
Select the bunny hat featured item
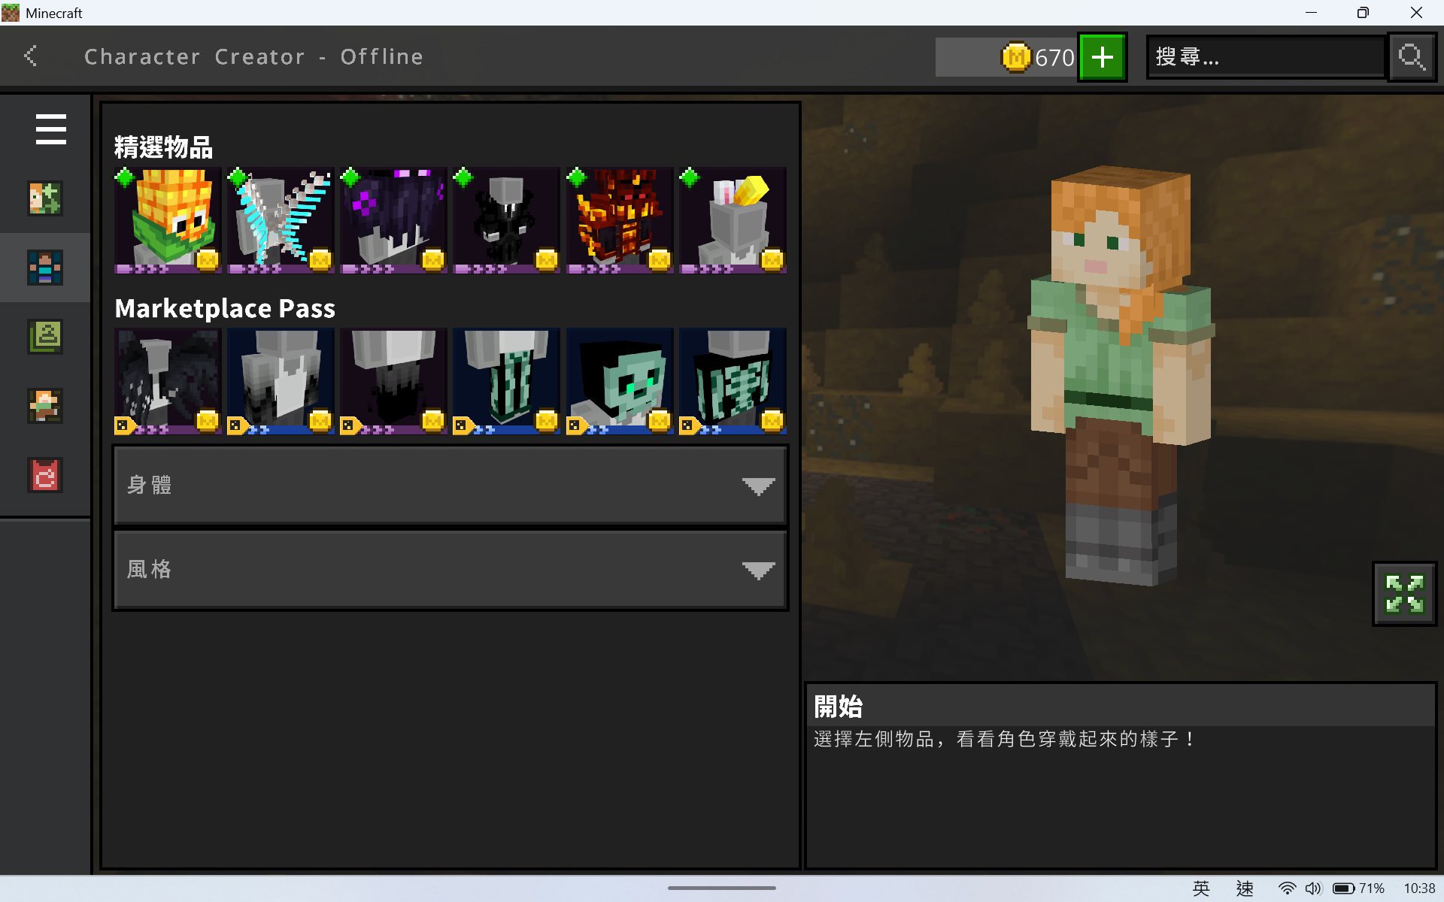click(733, 220)
